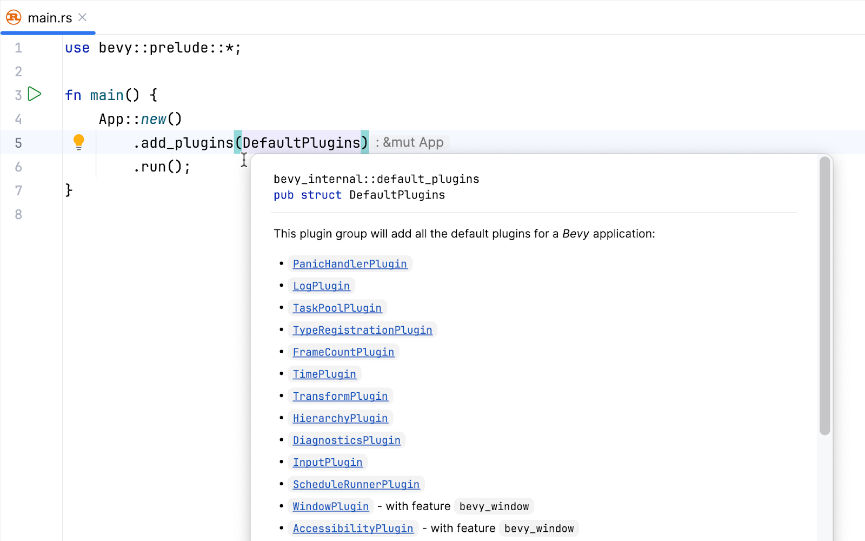Click the documentation popup vertical scrollbar

(x=824, y=296)
